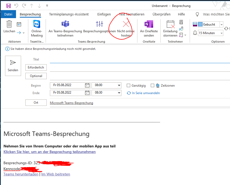This screenshot has width=230, height=185.
Task: Open Besprechungsoptionen sliders icon
Action: [x=100, y=24]
